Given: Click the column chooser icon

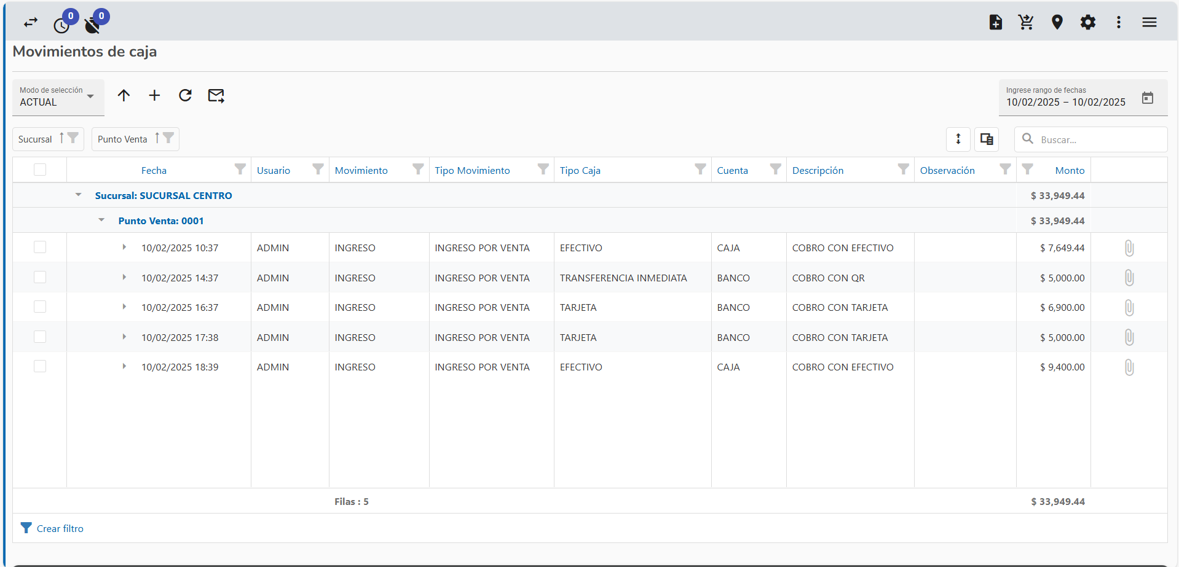Looking at the screenshot, I should [x=987, y=139].
